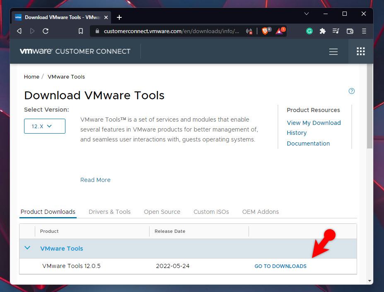
Task: Open the Brave Shields lion icon
Action: click(x=266, y=31)
